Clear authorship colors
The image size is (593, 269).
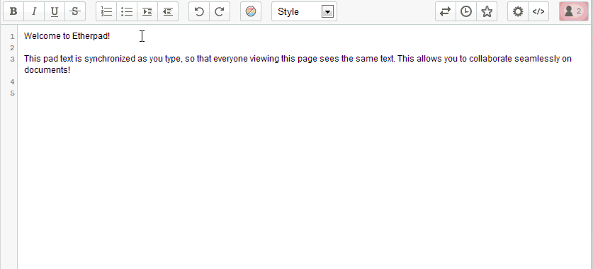[251, 11]
